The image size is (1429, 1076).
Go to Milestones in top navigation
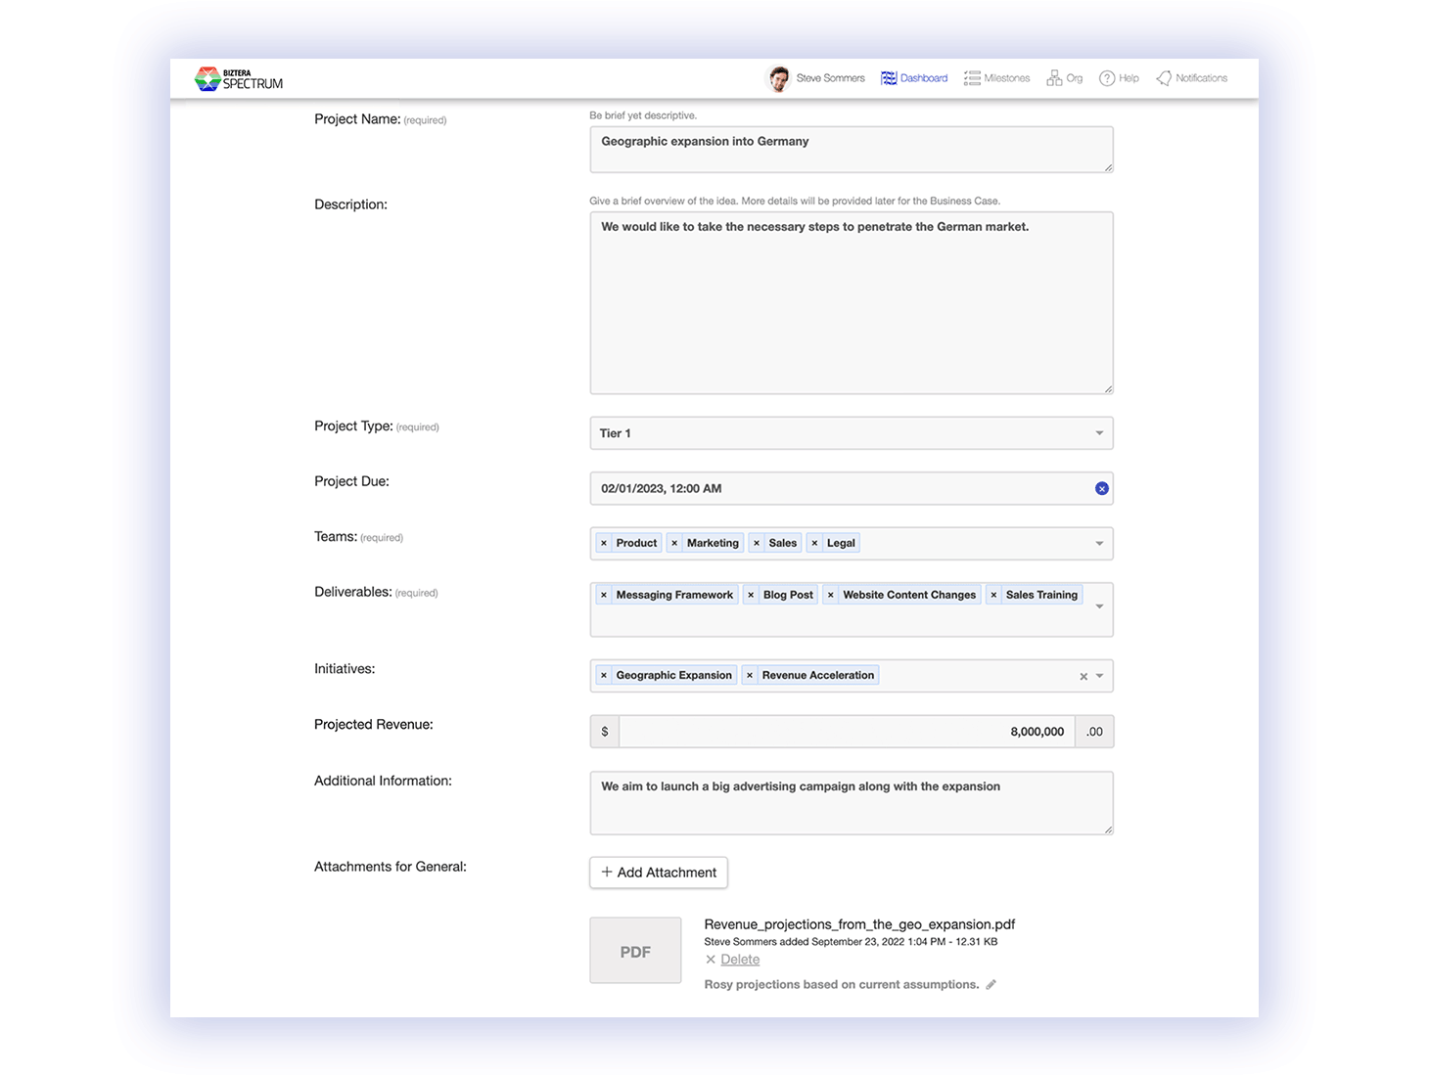coord(996,78)
